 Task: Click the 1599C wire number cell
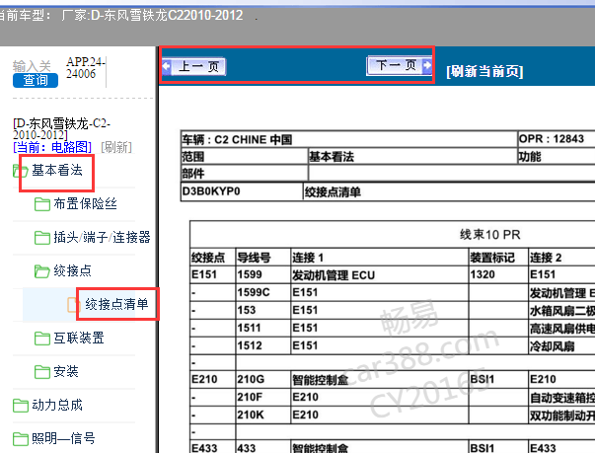tap(263, 292)
